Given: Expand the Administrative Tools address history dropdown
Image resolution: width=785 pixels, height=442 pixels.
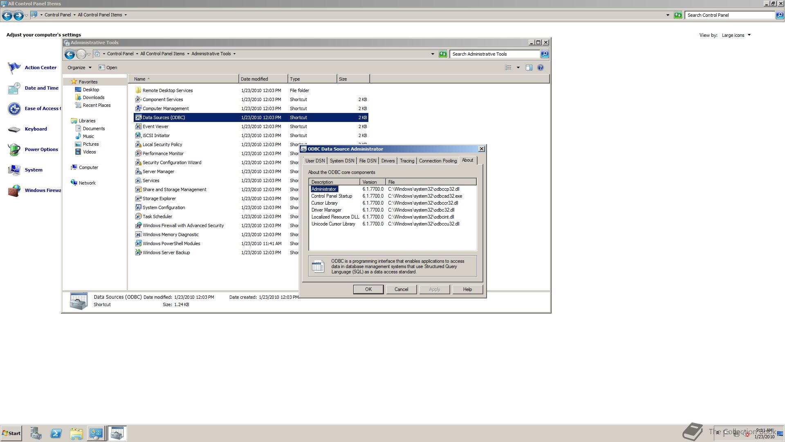Looking at the screenshot, I should tap(433, 54).
